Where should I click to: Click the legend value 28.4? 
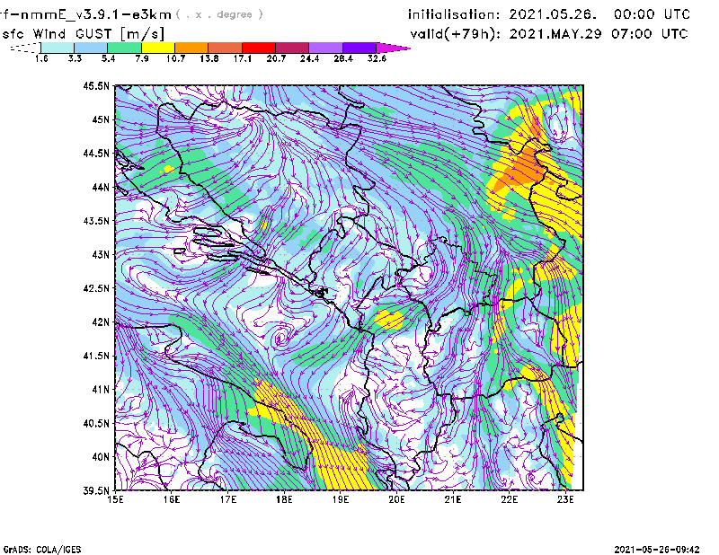tap(343, 58)
